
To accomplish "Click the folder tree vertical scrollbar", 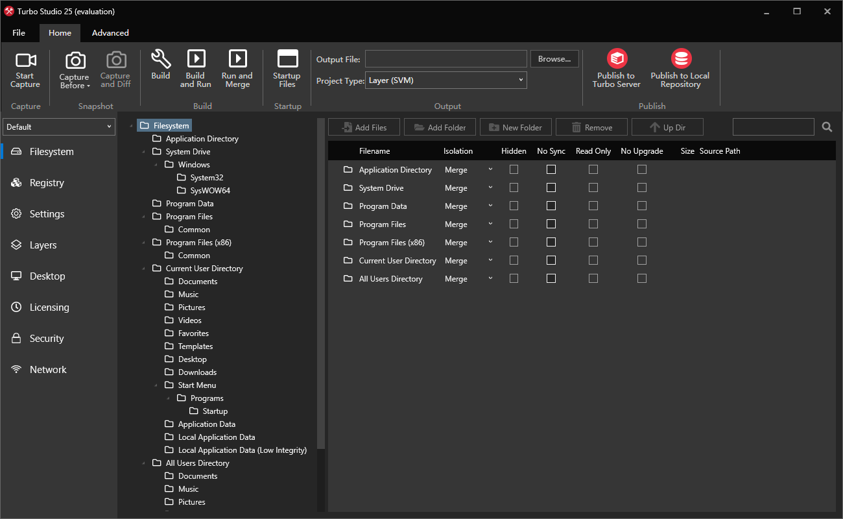I will coord(320,284).
